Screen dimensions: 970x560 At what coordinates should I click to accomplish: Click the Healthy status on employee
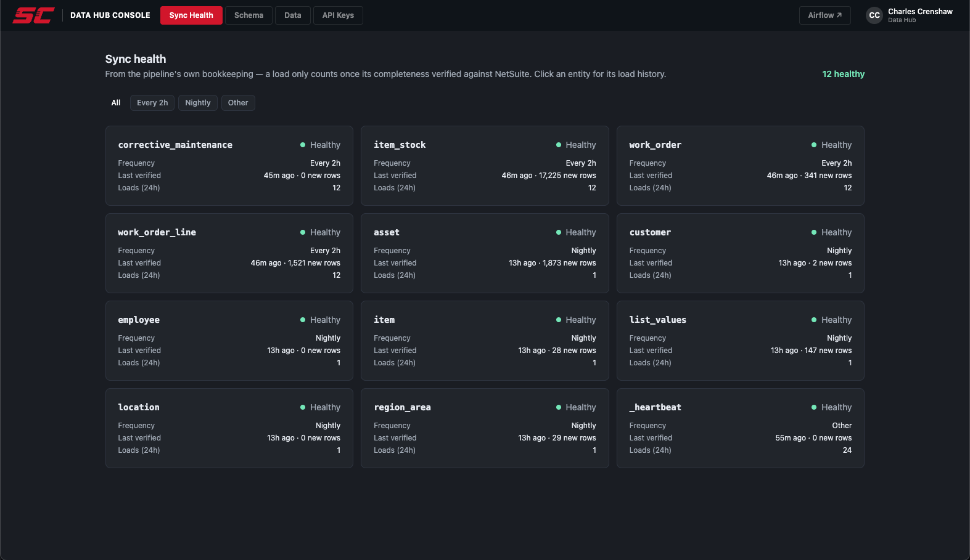point(320,320)
